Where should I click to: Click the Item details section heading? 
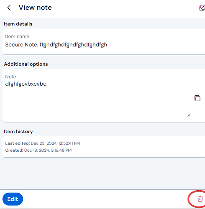(x=18, y=24)
